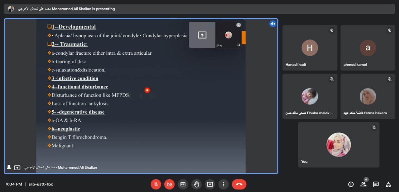
Task: Show the participants list people icon
Action: tap(363, 184)
